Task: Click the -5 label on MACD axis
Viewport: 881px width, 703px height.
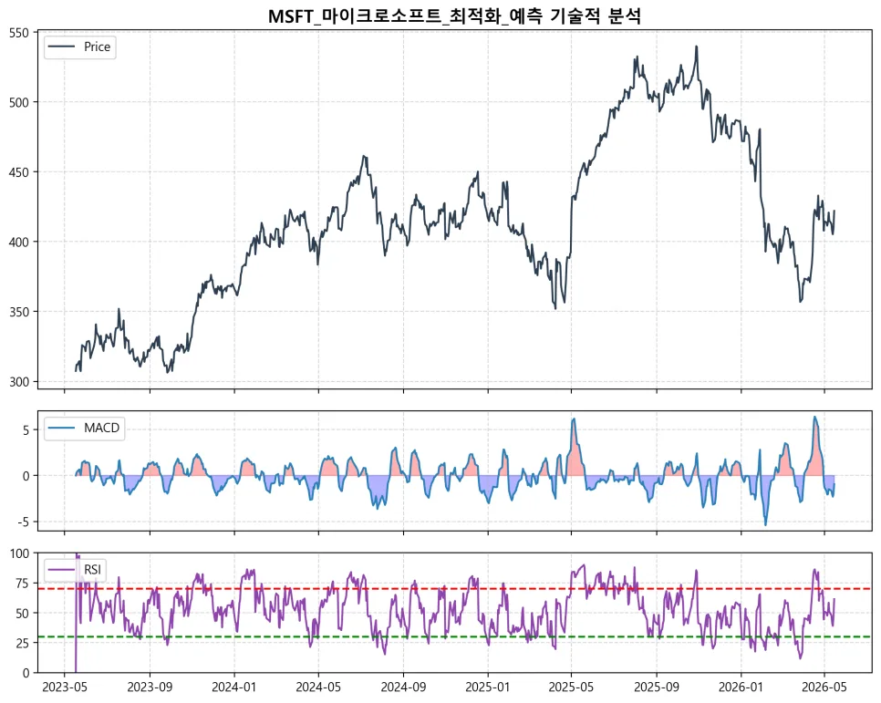Action: (23, 522)
